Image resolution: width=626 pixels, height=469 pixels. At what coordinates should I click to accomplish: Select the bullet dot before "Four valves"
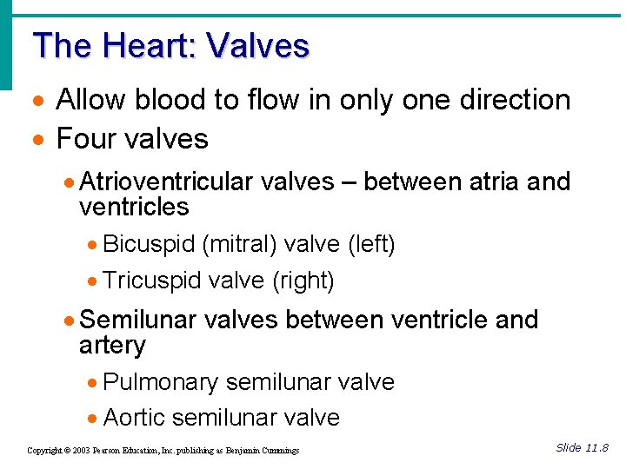point(38,141)
